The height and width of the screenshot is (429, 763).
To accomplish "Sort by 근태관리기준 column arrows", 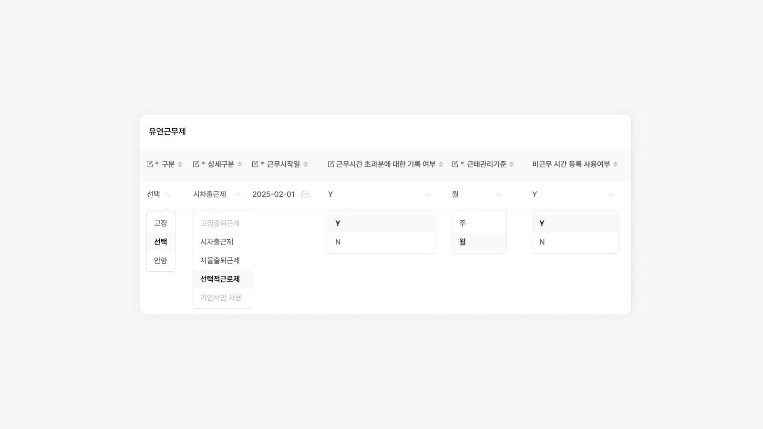I will 512,164.
